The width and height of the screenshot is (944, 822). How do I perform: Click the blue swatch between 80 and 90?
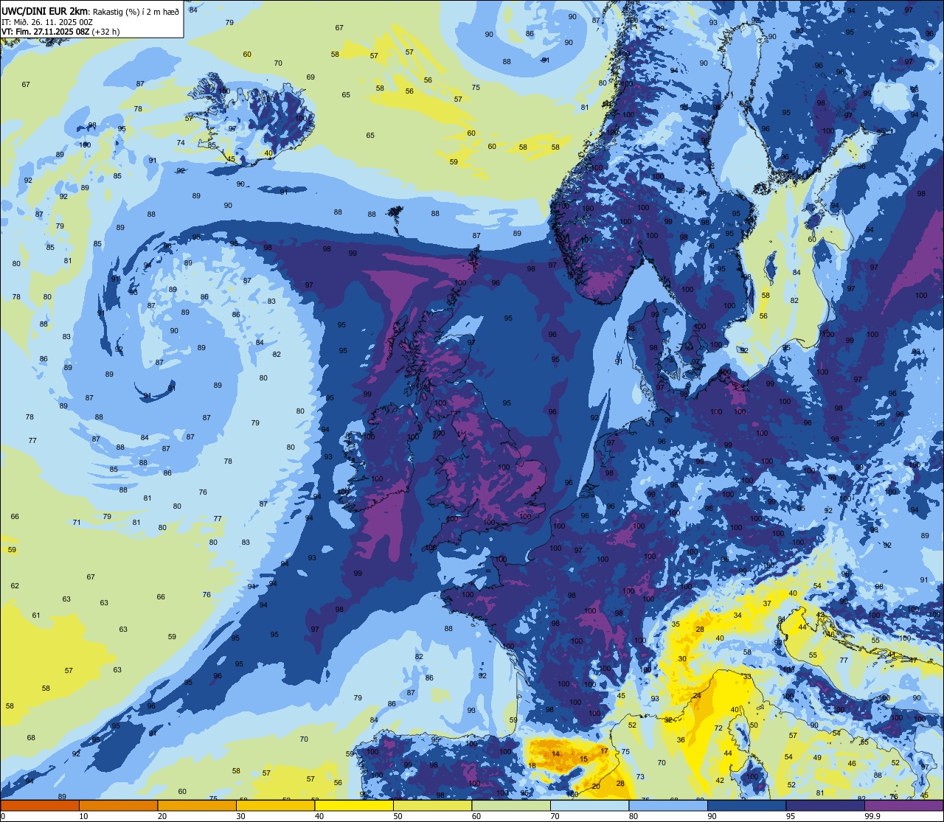click(x=668, y=805)
